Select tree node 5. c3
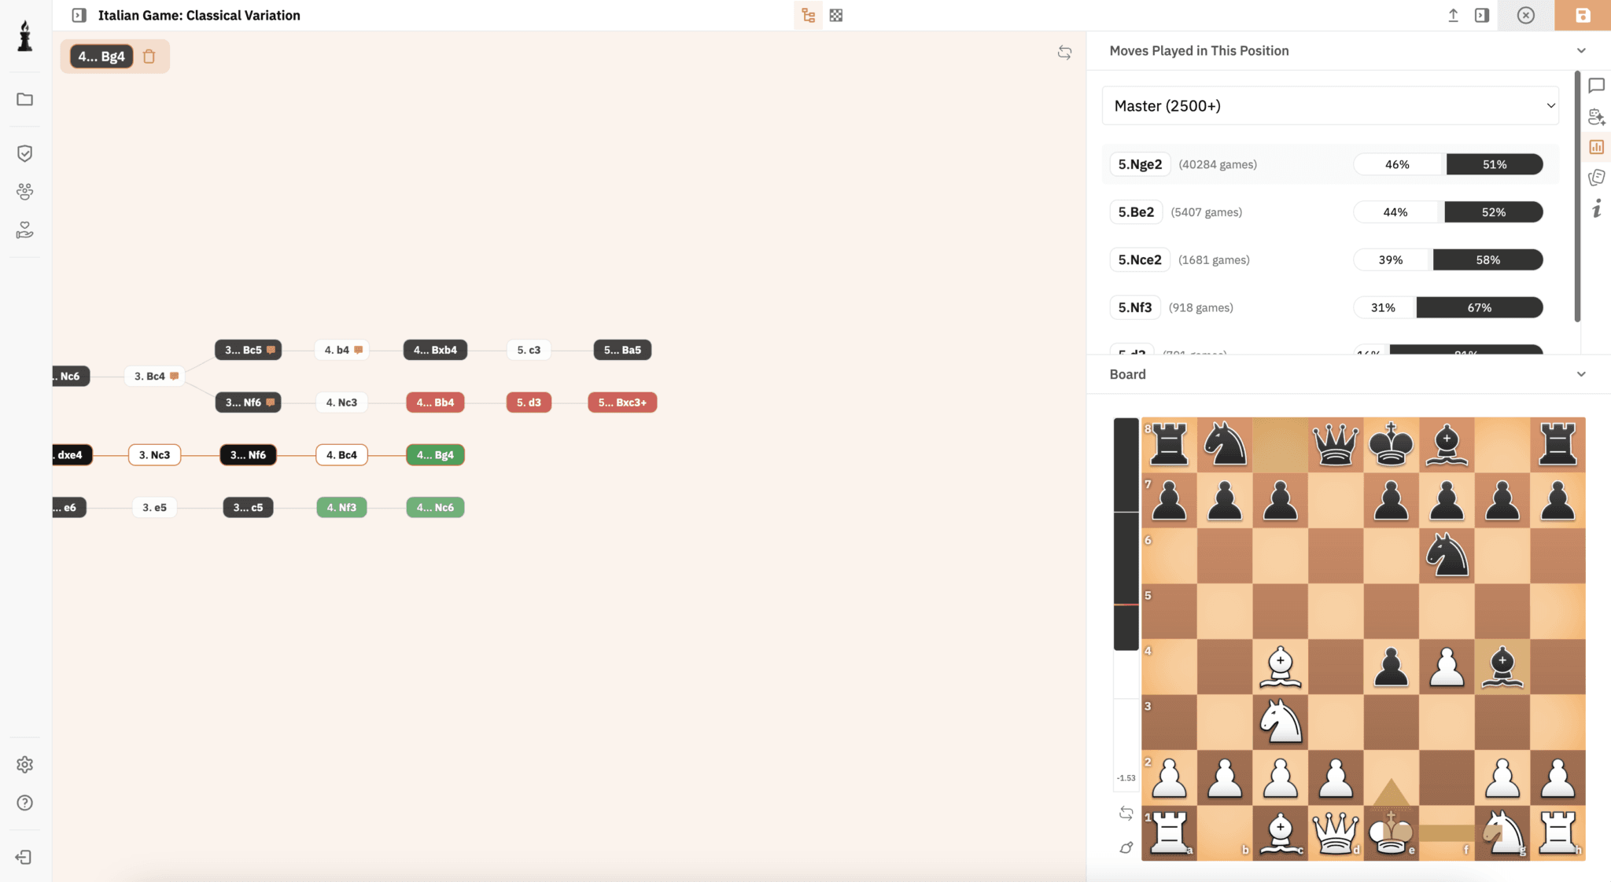 coord(529,350)
